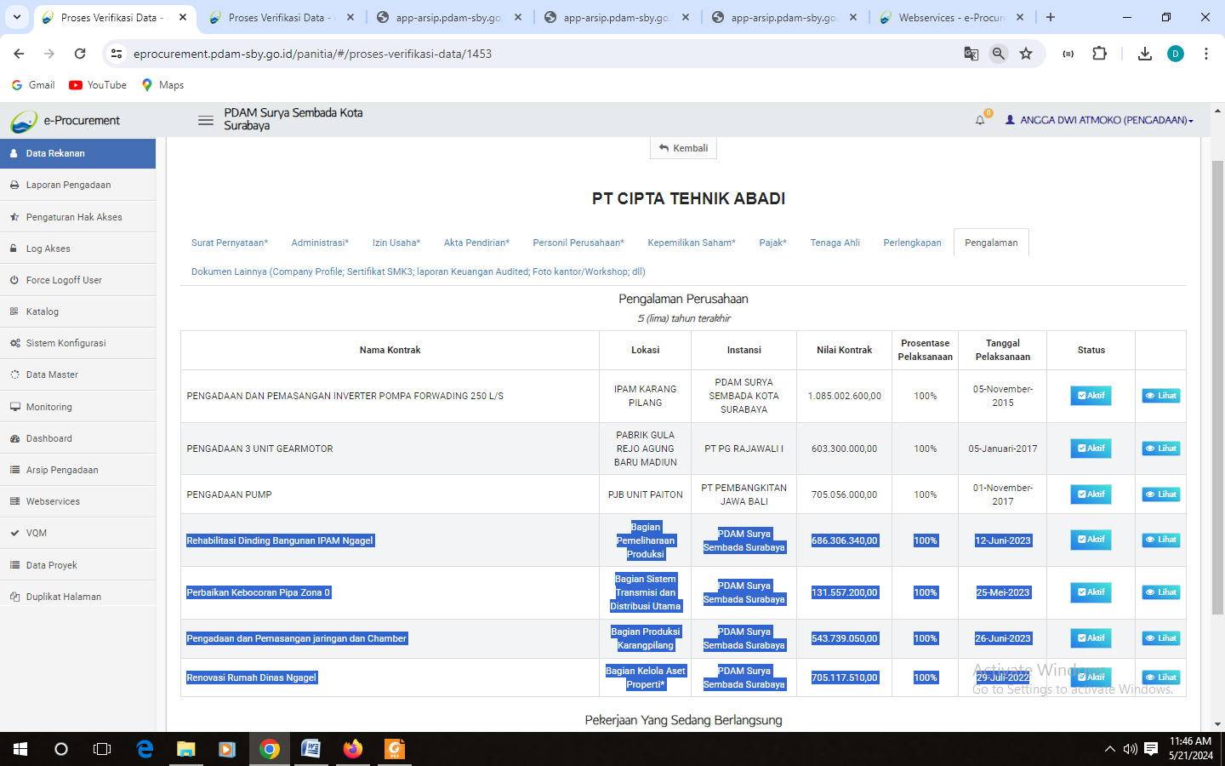Open Chrome three-dot menu

click(x=1205, y=54)
